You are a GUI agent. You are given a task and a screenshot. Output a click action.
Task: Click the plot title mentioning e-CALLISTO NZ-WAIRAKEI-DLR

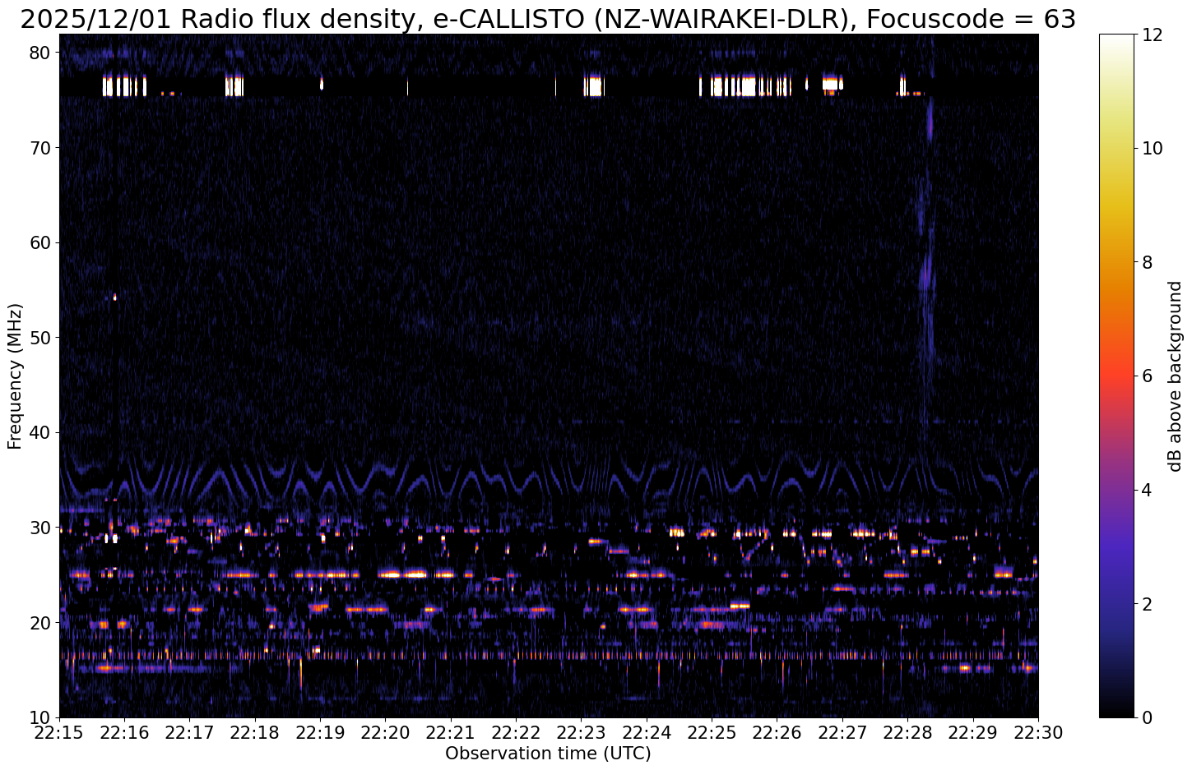pyautogui.click(x=548, y=18)
